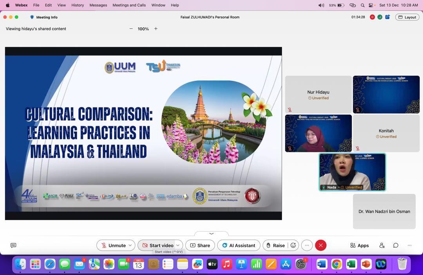Zoom in shared content with plus
Viewport: 423px width, 275px height.
pyautogui.click(x=155, y=29)
